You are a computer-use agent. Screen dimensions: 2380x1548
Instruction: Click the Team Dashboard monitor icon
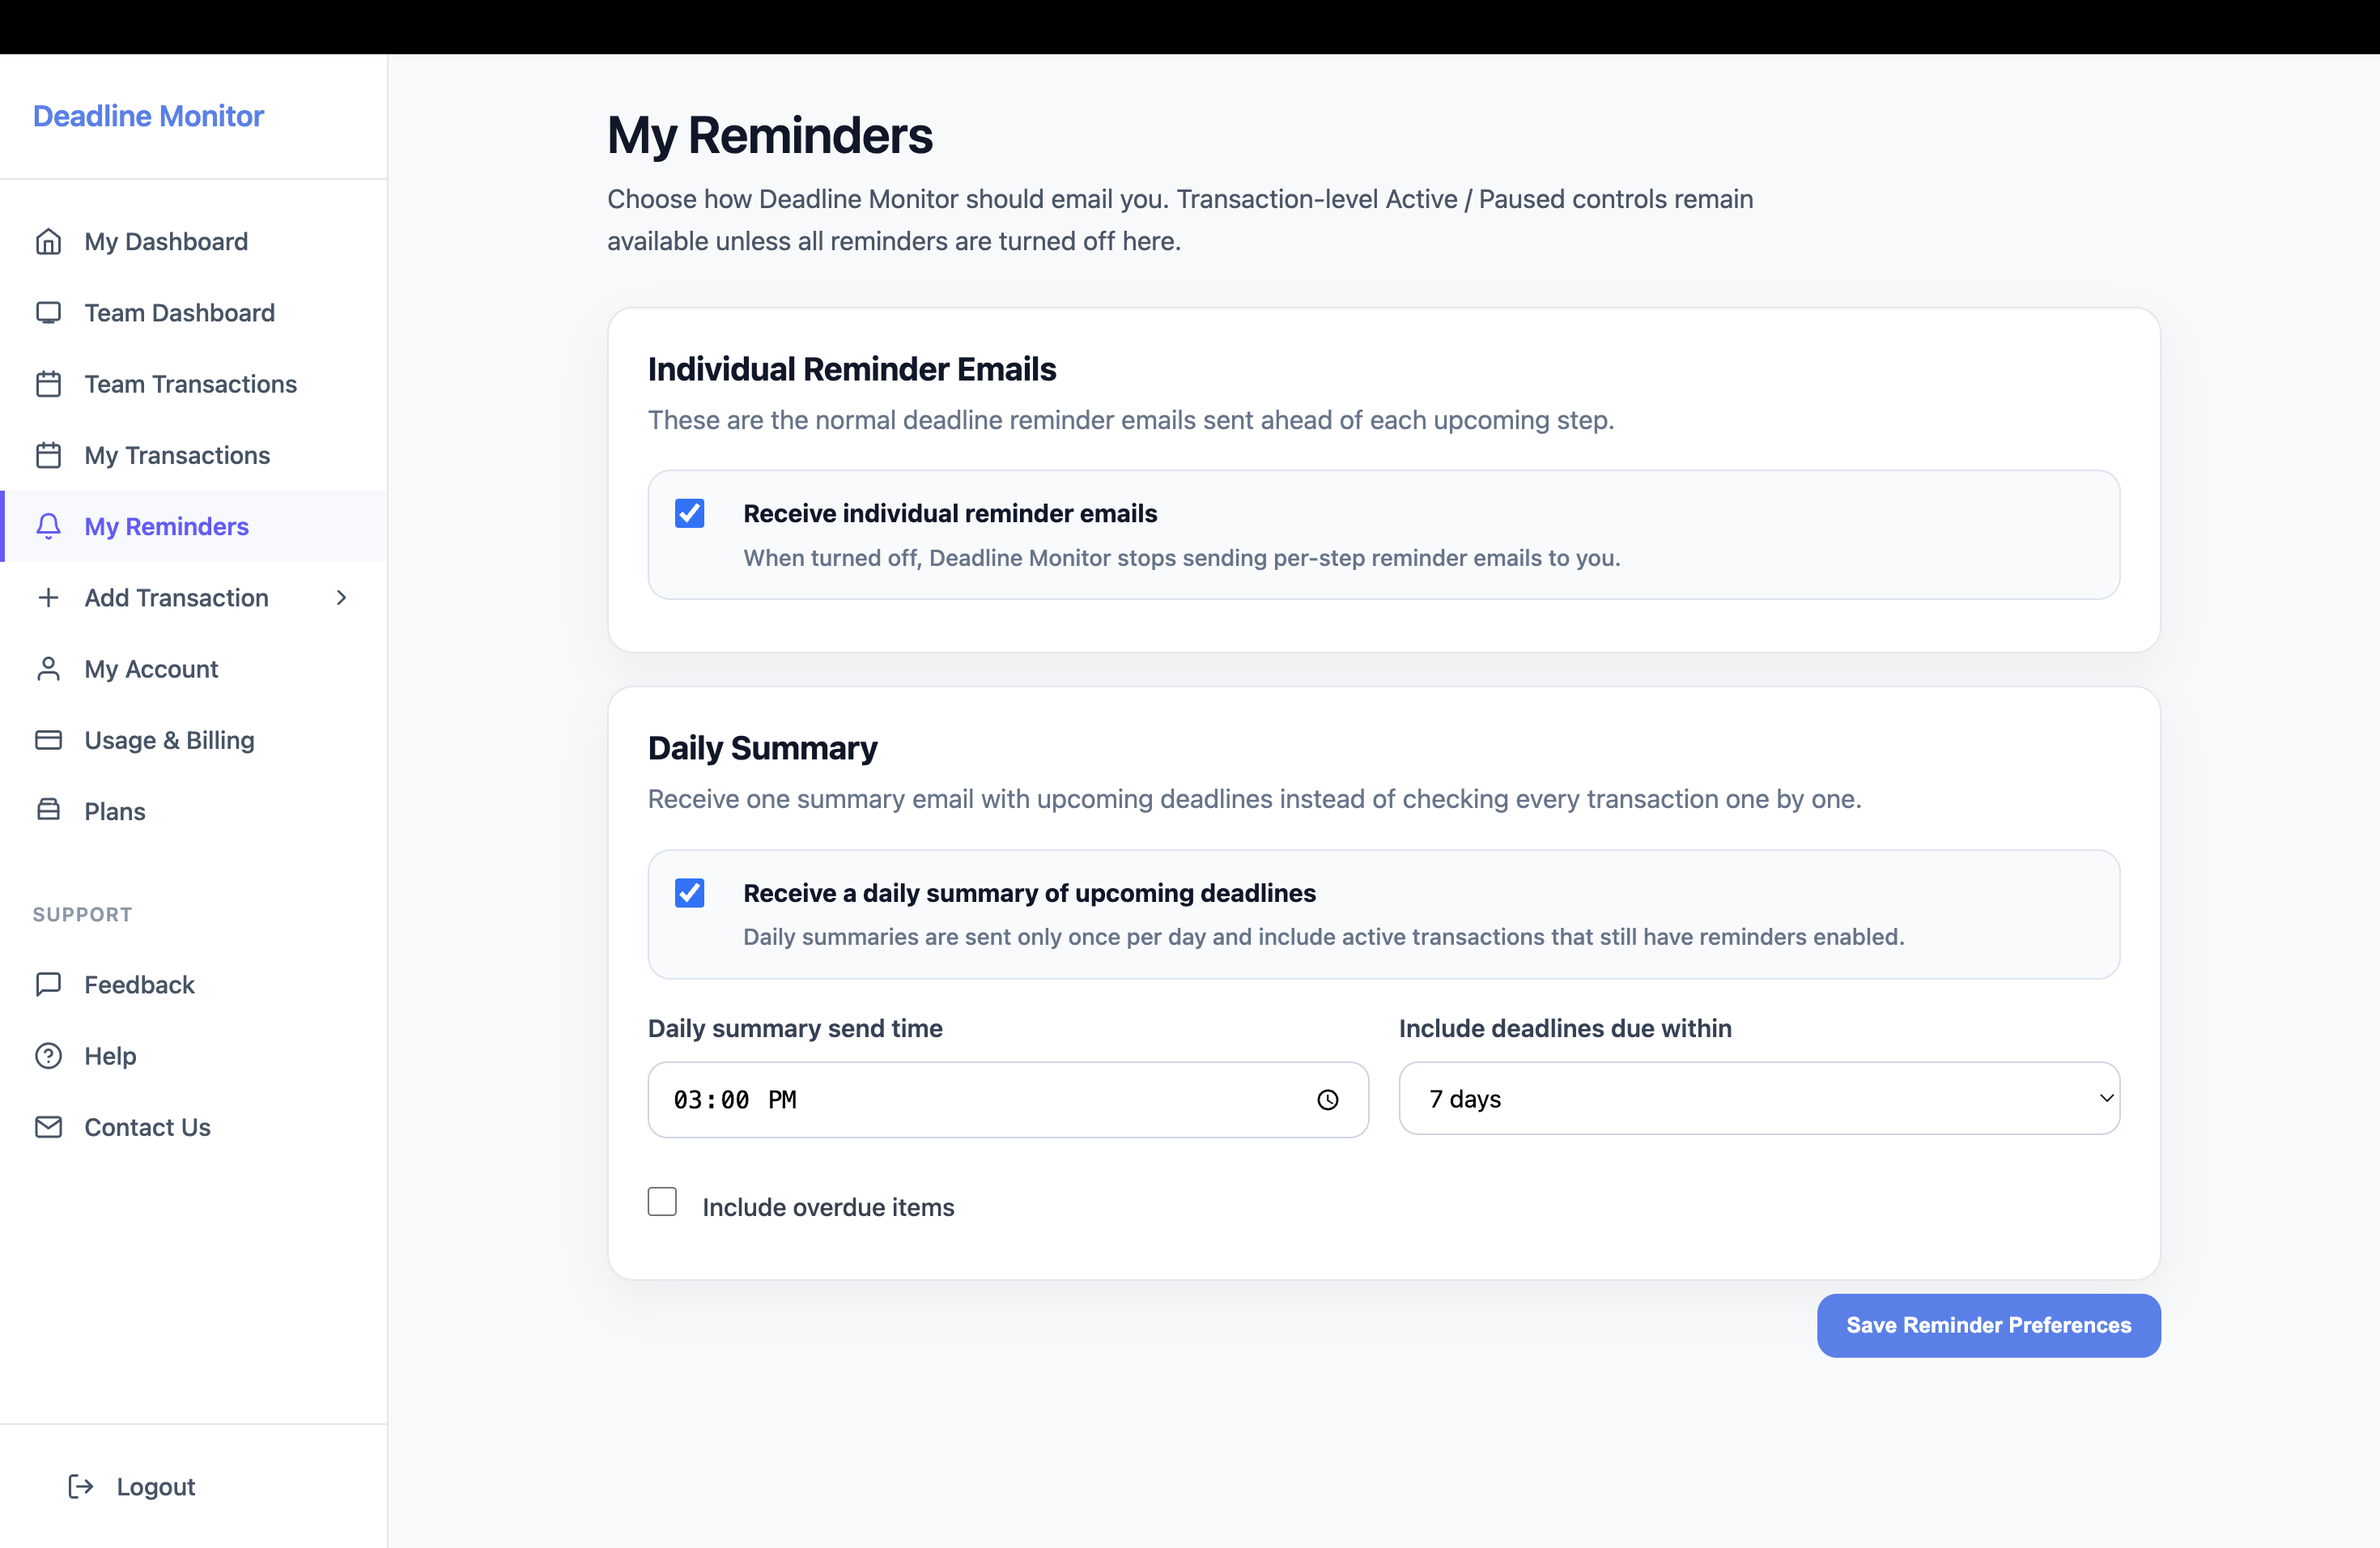tap(50, 312)
